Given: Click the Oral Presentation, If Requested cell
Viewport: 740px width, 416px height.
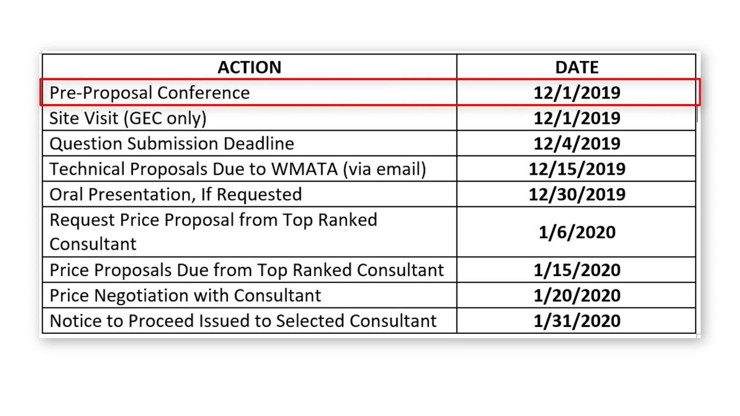Looking at the screenshot, I should (x=249, y=194).
